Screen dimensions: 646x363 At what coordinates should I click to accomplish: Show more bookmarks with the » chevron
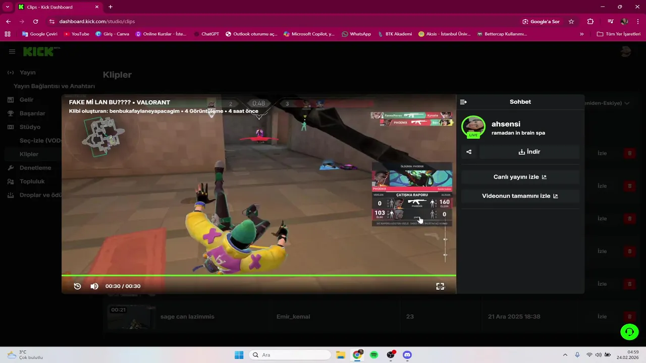(582, 34)
